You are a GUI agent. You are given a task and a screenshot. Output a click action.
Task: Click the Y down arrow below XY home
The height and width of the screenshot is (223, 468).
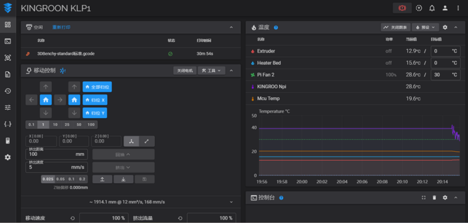(46, 113)
